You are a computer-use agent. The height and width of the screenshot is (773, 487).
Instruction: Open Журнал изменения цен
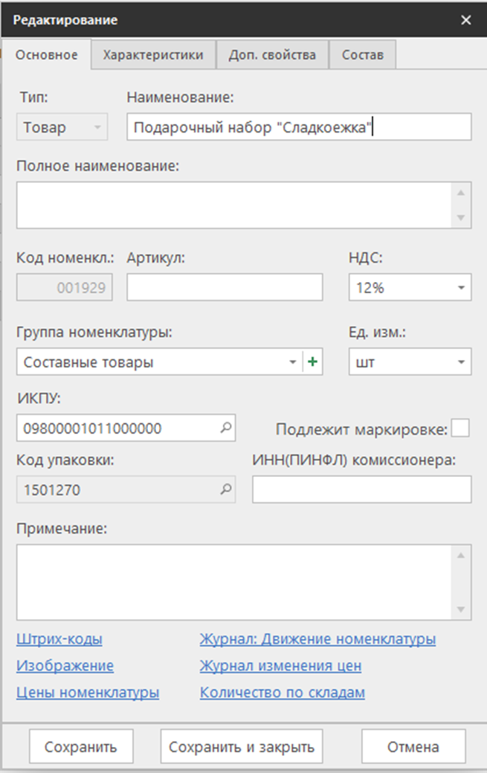click(x=280, y=666)
